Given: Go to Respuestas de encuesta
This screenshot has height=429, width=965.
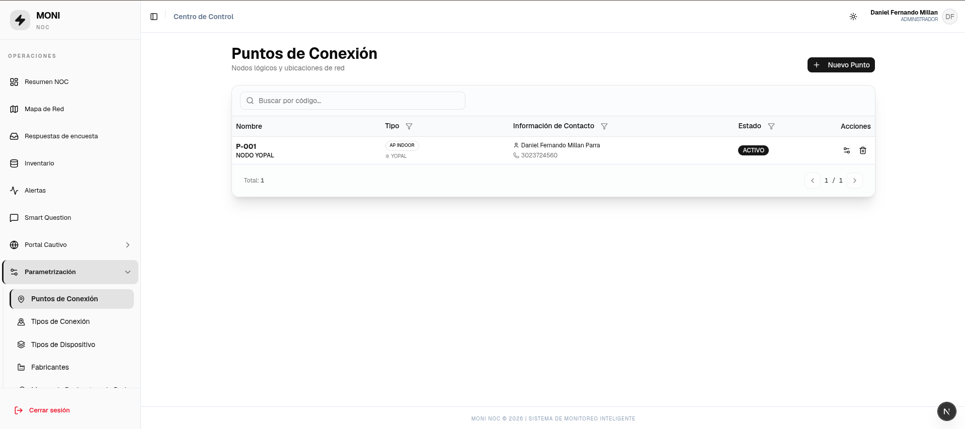Looking at the screenshot, I should tap(70, 136).
